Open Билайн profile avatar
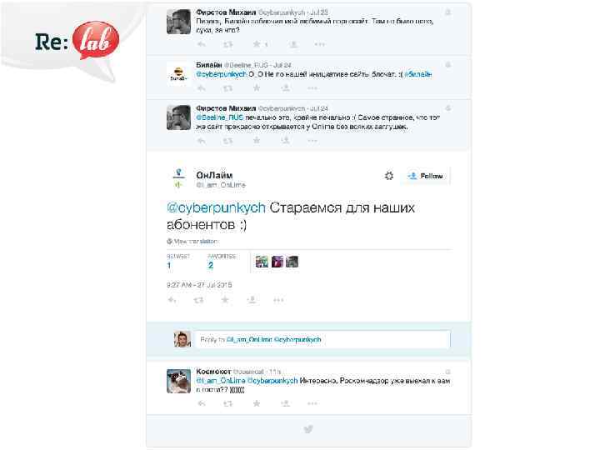This screenshot has width=600, height=450. tap(178, 75)
